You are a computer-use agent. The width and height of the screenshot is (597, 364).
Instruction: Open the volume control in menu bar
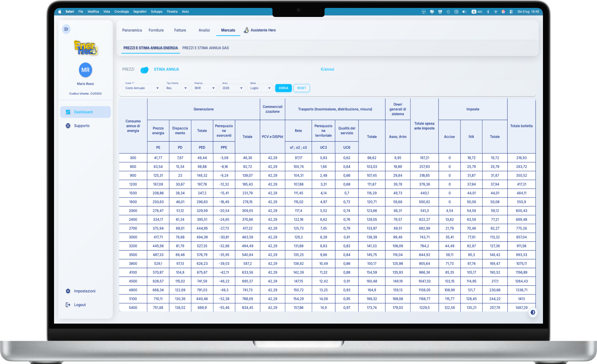[464, 12]
